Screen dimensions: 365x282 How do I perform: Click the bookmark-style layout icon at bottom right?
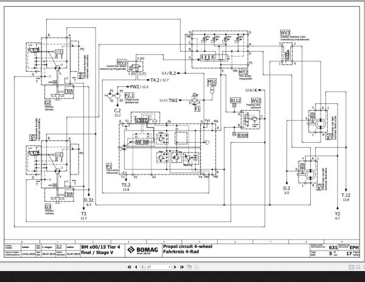pos(358,267)
